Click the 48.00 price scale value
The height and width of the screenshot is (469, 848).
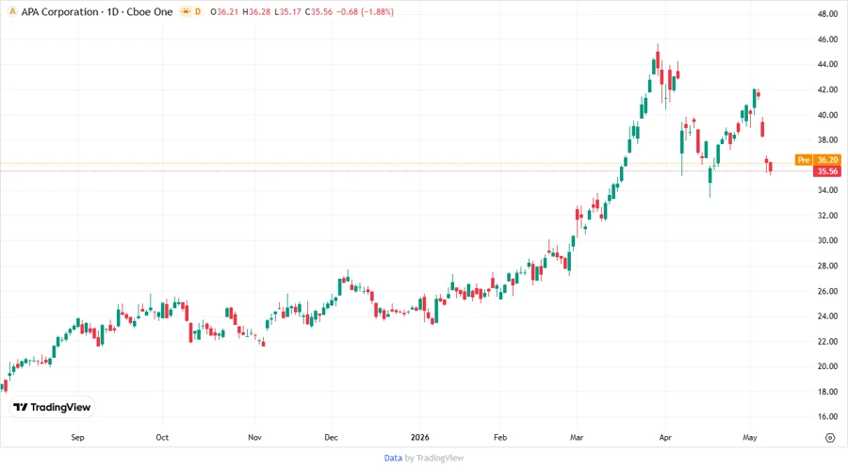click(827, 14)
